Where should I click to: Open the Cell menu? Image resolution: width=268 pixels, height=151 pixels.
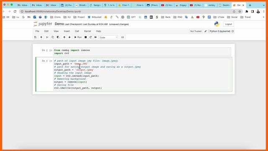pyautogui.click(x=77, y=31)
